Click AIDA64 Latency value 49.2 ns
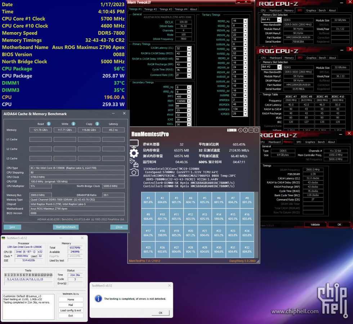The image size is (353, 324). click(113, 130)
